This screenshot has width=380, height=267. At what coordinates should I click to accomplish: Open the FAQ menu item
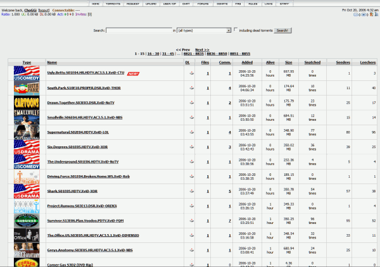[238, 4]
